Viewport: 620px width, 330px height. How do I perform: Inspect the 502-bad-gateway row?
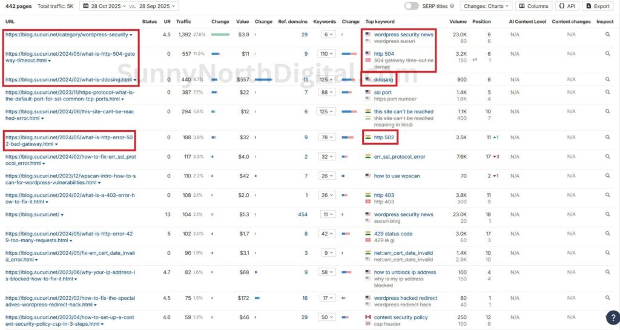[607, 137]
